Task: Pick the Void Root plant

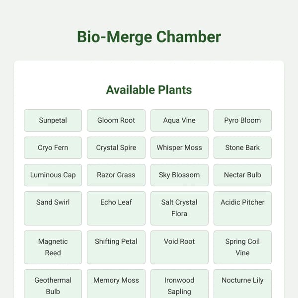Action: (x=179, y=247)
